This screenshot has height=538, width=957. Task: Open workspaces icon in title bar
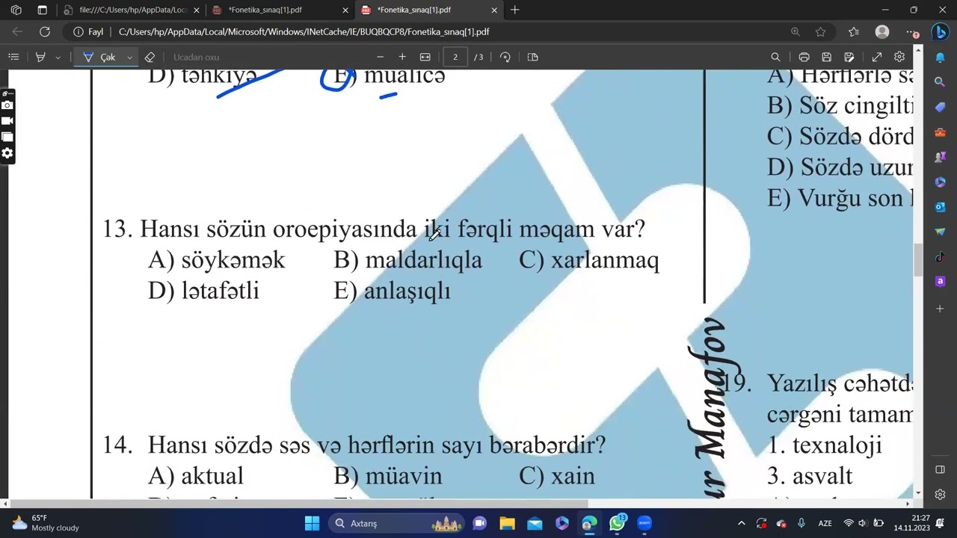point(16,10)
